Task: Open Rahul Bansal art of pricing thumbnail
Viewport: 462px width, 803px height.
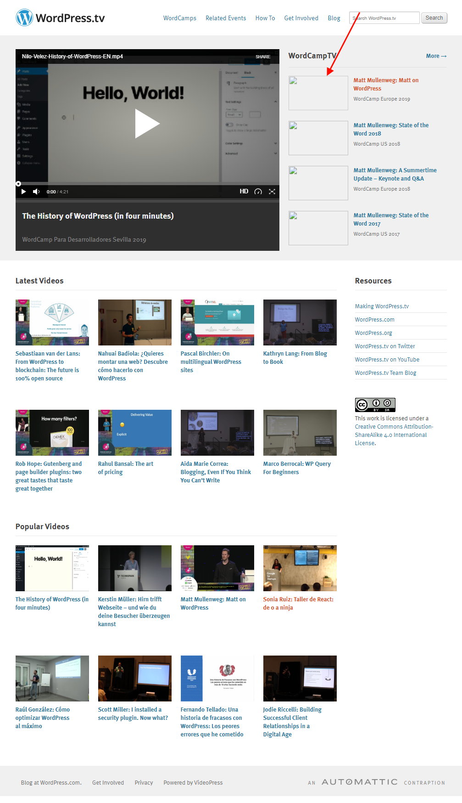Action: (135, 433)
